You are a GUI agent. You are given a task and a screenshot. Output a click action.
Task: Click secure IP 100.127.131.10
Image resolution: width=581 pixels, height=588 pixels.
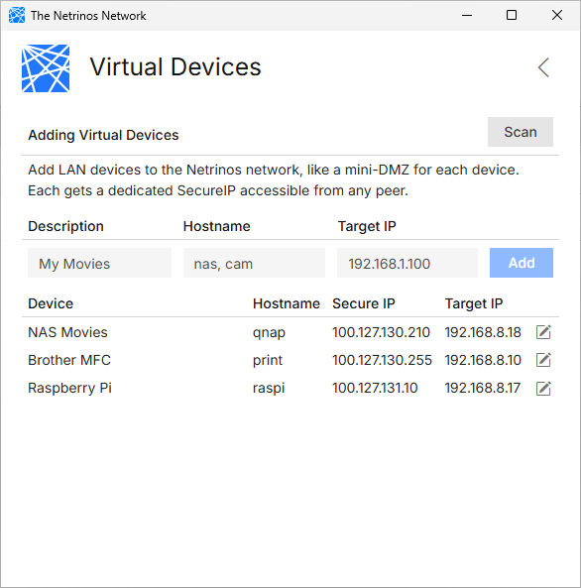(375, 388)
